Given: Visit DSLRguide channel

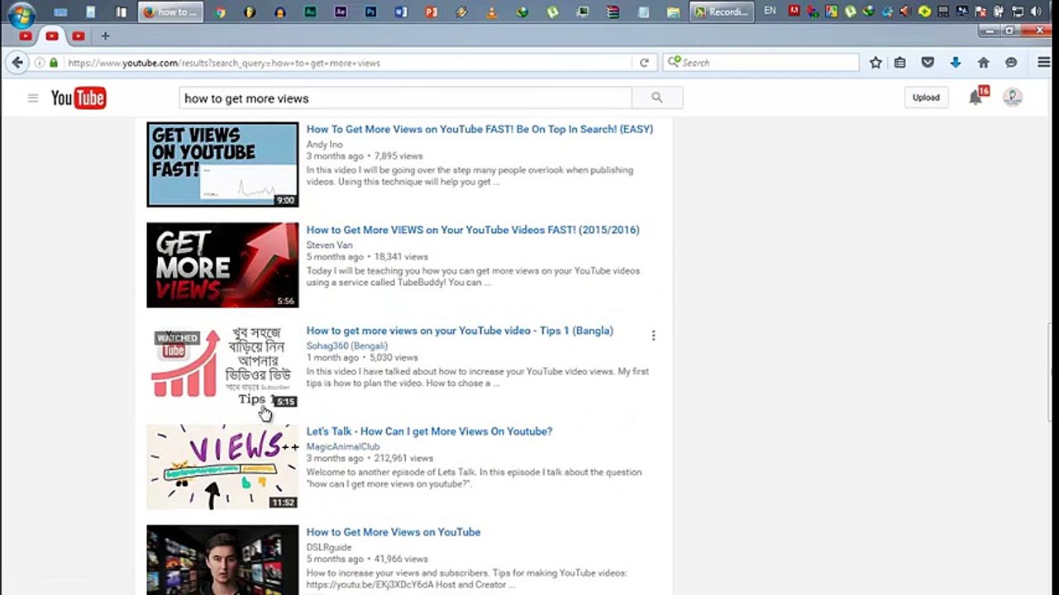Looking at the screenshot, I should tap(329, 548).
